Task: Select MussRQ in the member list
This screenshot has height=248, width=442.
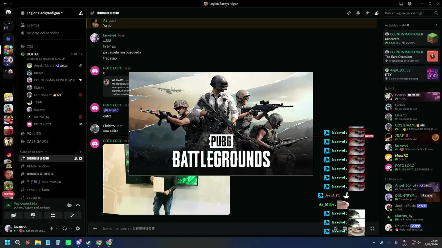Action: click(412, 157)
